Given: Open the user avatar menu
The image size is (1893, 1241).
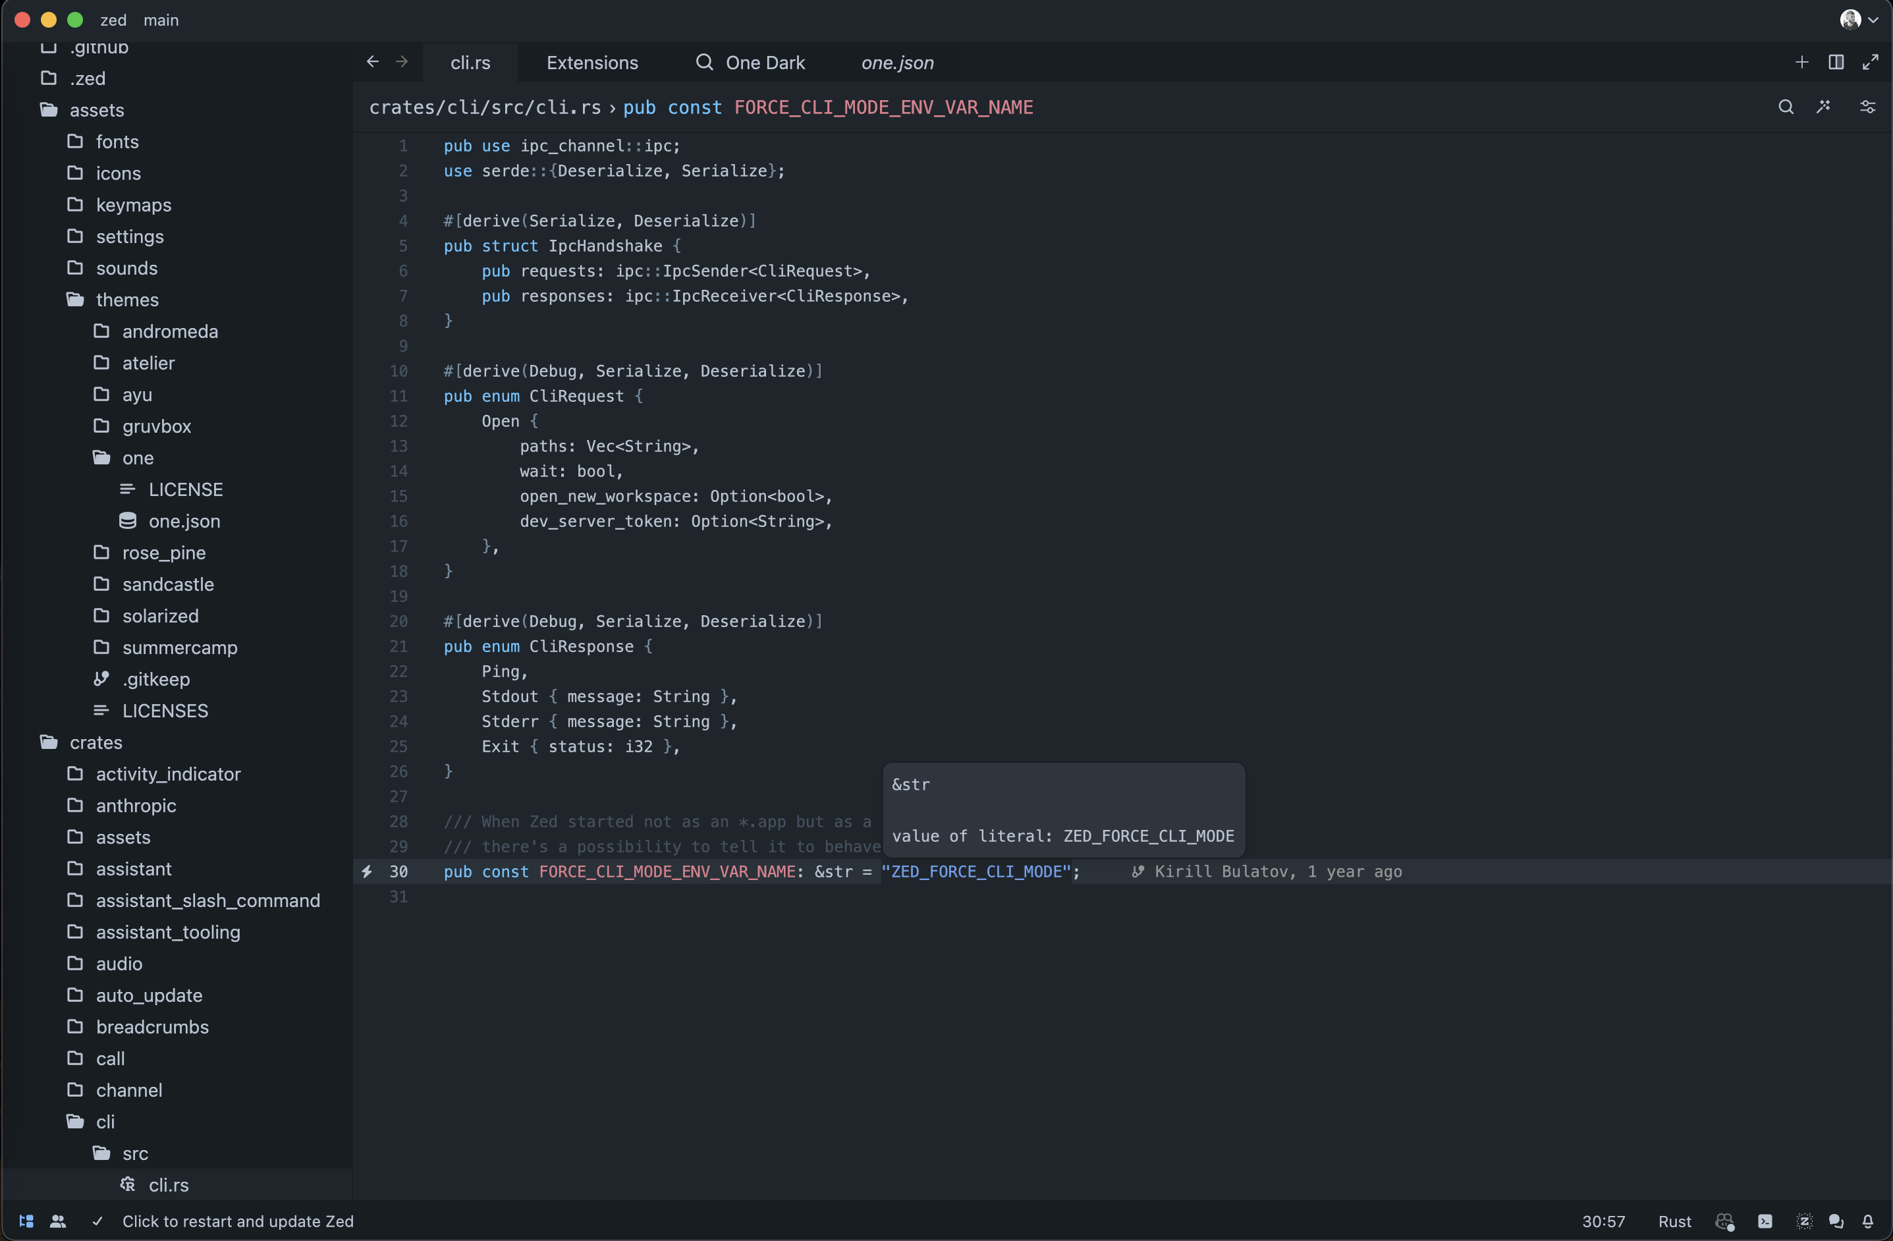Looking at the screenshot, I should (1859, 20).
